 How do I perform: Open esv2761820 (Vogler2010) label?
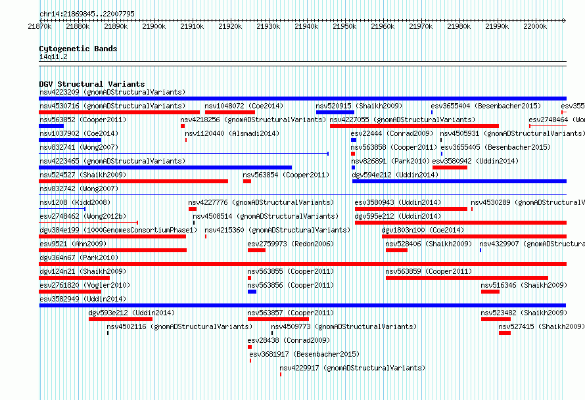tap(85, 285)
